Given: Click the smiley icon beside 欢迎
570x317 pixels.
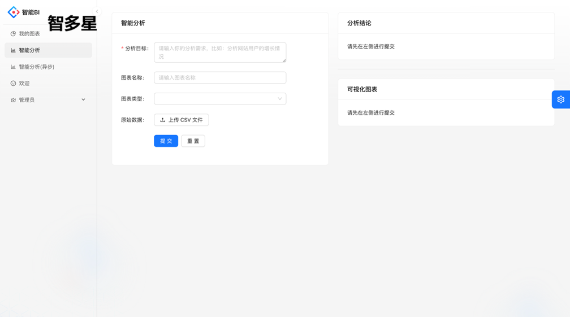Looking at the screenshot, I should pos(13,84).
